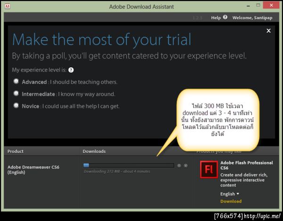Open the Help question mark icon
The width and height of the screenshot is (283, 221).
click(225, 17)
